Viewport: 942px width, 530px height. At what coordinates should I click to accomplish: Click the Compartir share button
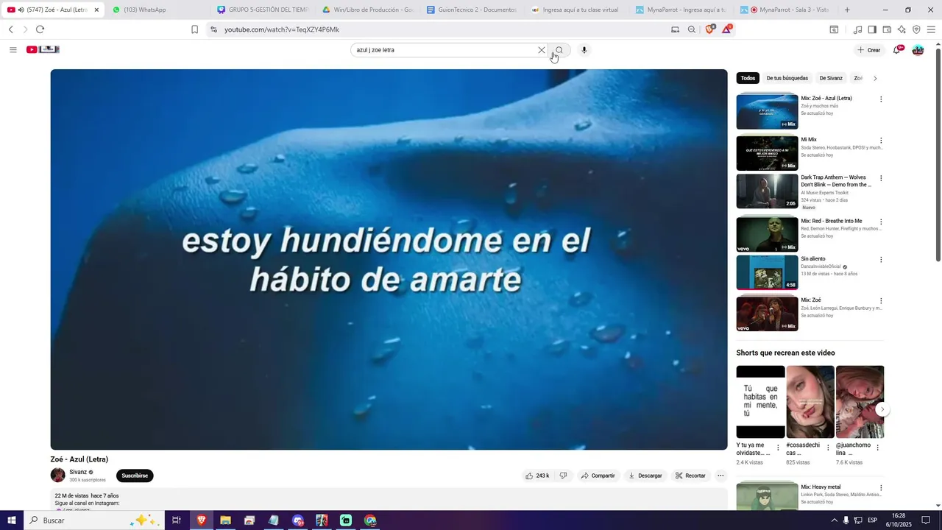(598, 476)
